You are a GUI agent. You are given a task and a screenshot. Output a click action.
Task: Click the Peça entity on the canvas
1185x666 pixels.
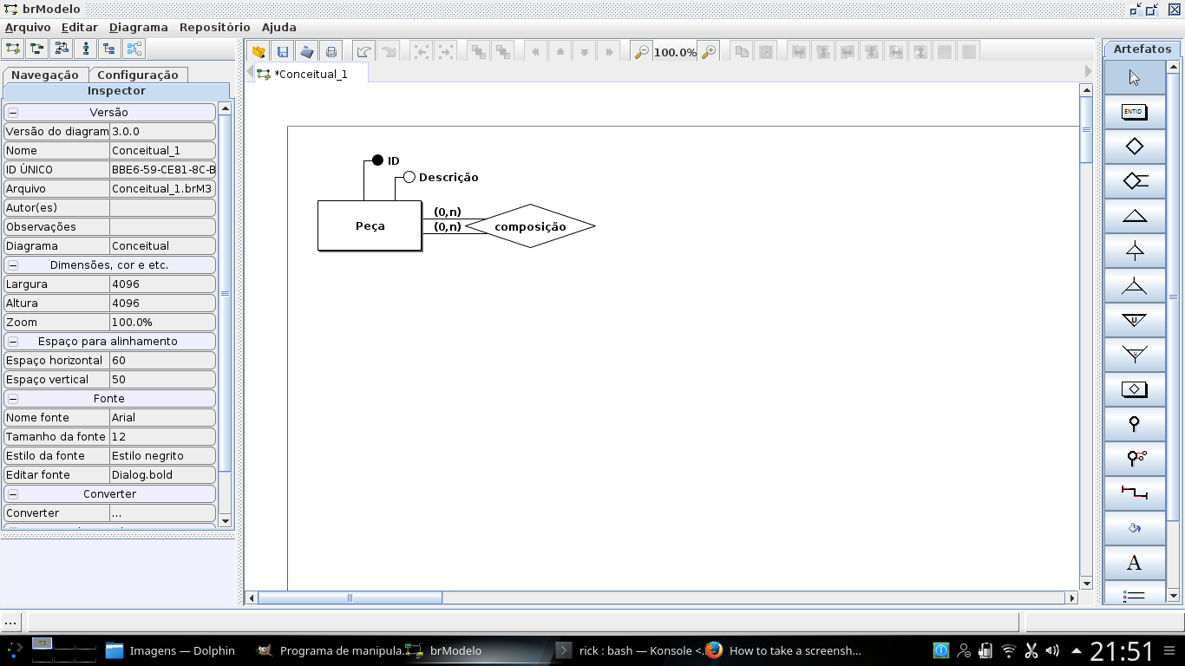(370, 226)
